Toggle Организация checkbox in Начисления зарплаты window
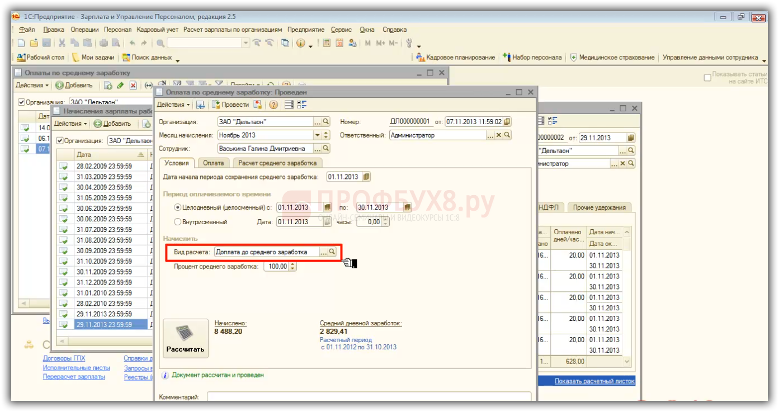Image resolution: width=779 pixels, height=412 pixels. (x=60, y=141)
